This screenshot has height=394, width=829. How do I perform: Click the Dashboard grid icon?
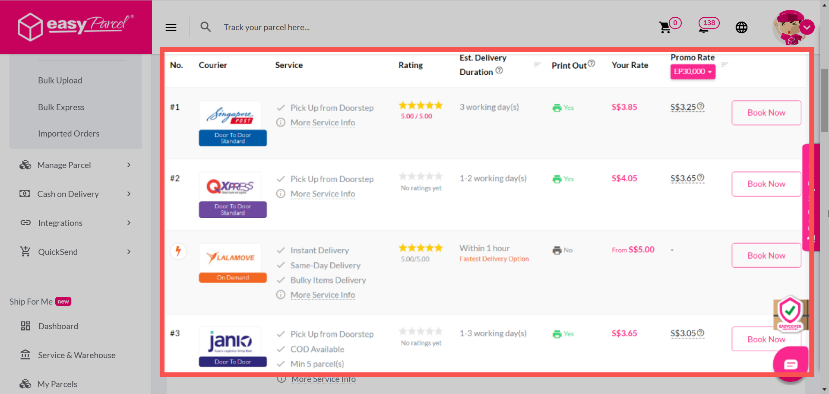pyautogui.click(x=25, y=326)
